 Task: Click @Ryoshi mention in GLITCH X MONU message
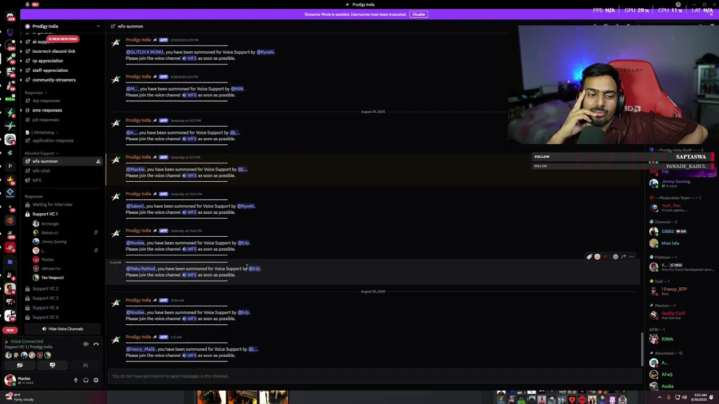[265, 52]
